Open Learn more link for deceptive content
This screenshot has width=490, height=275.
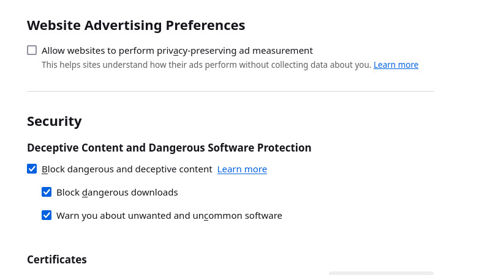pyautogui.click(x=242, y=169)
